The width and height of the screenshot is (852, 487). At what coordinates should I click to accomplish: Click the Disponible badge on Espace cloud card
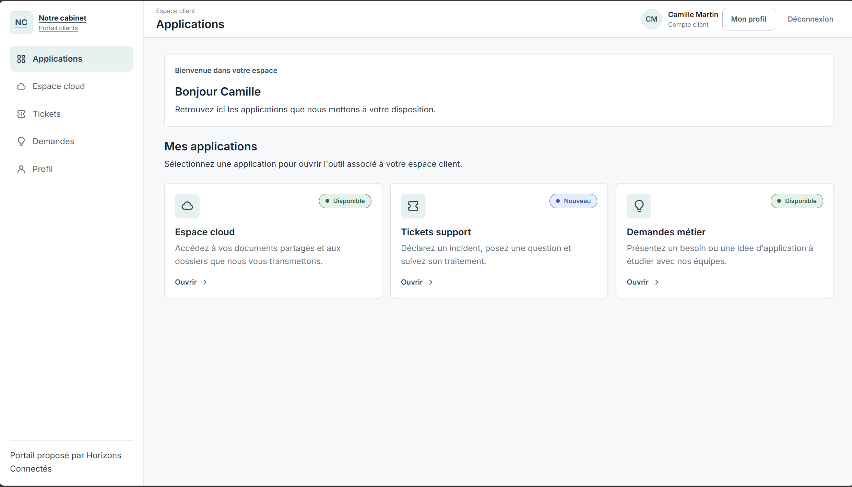click(345, 201)
